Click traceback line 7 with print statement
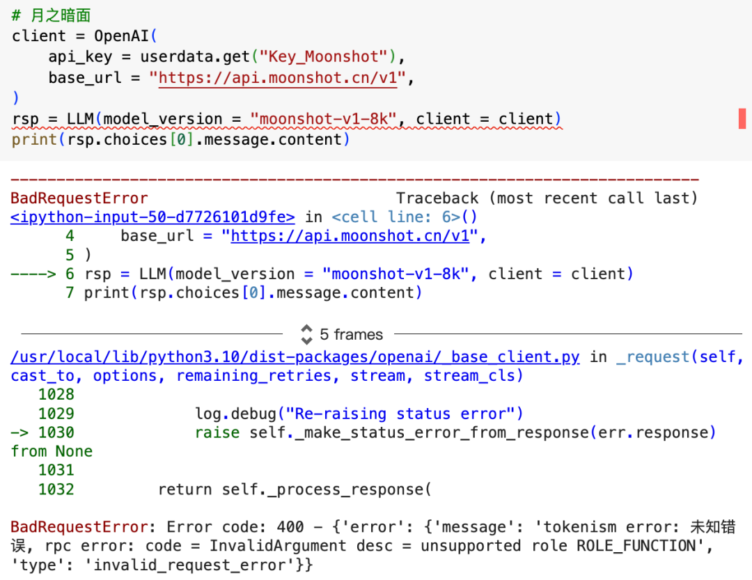Image resolution: width=752 pixels, height=580 pixels. click(244, 292)
